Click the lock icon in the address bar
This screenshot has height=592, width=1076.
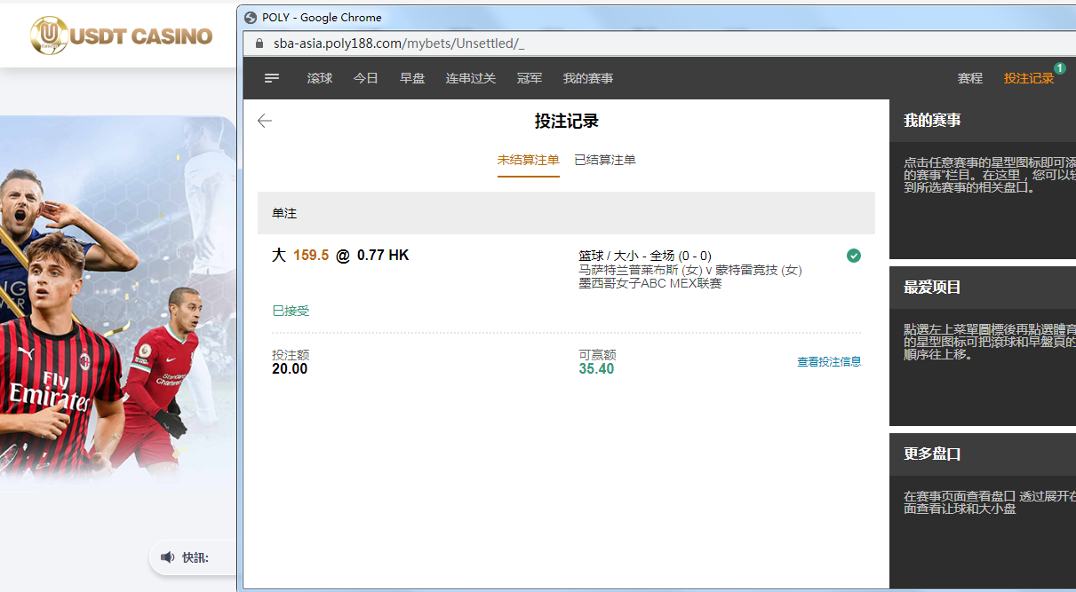pos(259,43)
